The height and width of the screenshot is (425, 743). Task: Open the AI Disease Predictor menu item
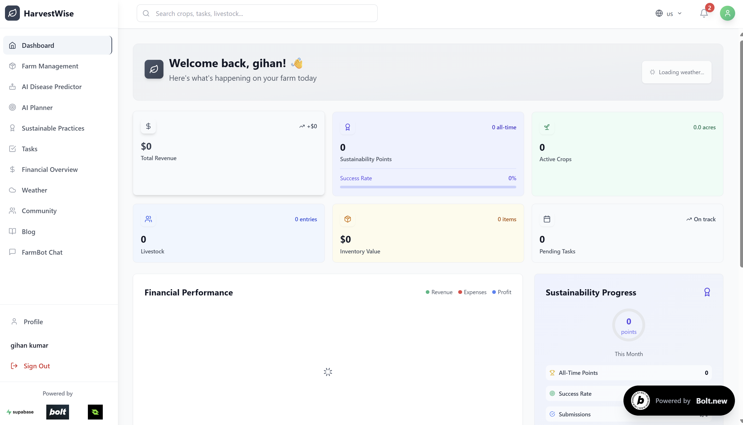52,87
